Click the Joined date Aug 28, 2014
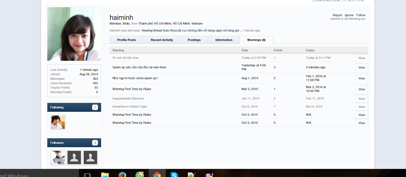Viewport: 406px width, 177px height. click(89, 74)
